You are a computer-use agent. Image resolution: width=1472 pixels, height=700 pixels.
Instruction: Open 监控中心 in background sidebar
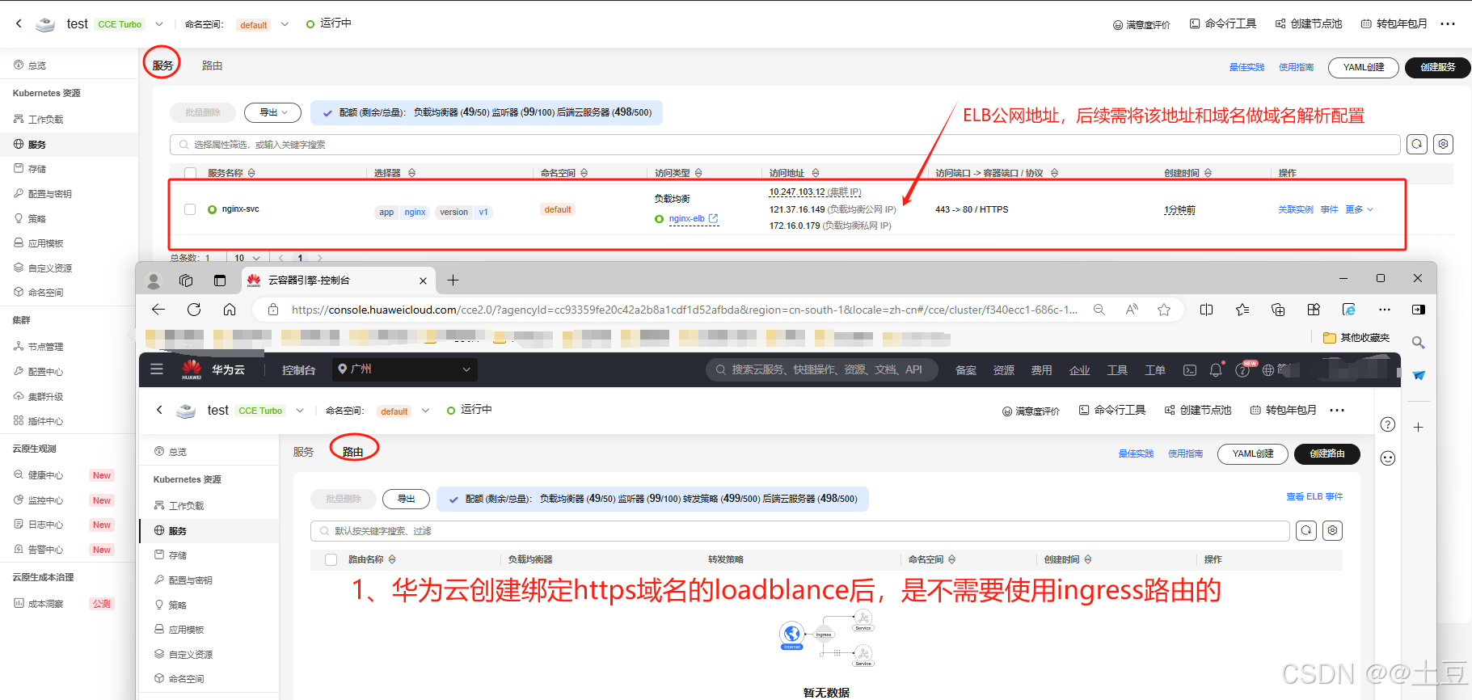pos(45,500)
